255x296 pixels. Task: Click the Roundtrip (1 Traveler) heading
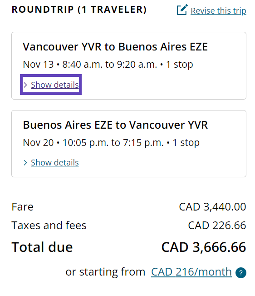click(79, 10)
